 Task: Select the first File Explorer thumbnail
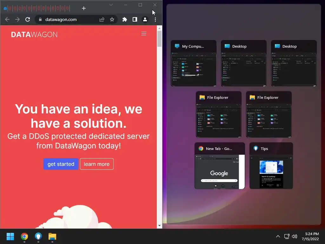click(x=219, y=114)
